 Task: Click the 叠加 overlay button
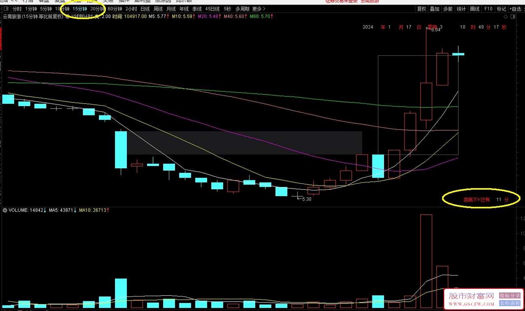[x=435, y=9]
